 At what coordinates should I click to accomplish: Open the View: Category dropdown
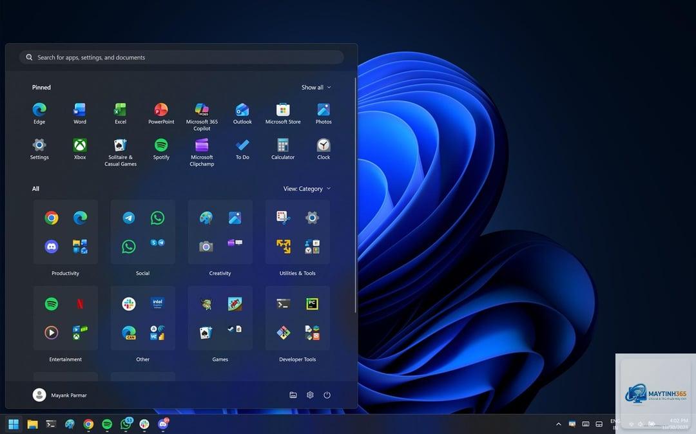point(307,189)
